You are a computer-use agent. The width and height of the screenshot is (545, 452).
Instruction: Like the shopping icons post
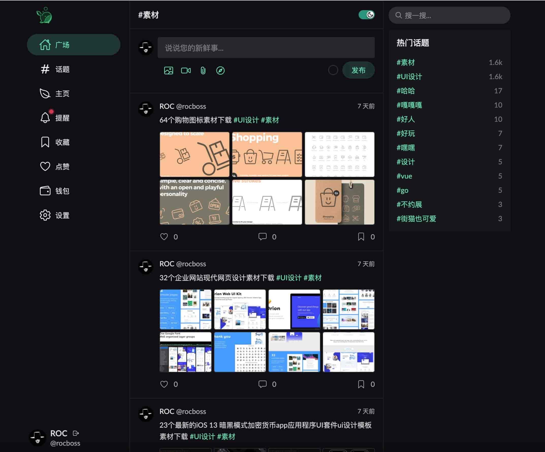(x=164, y=237)
